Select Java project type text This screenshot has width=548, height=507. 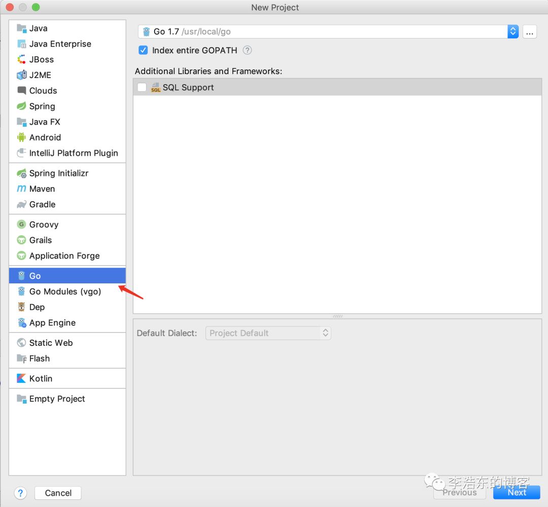[x=38, y=28]
